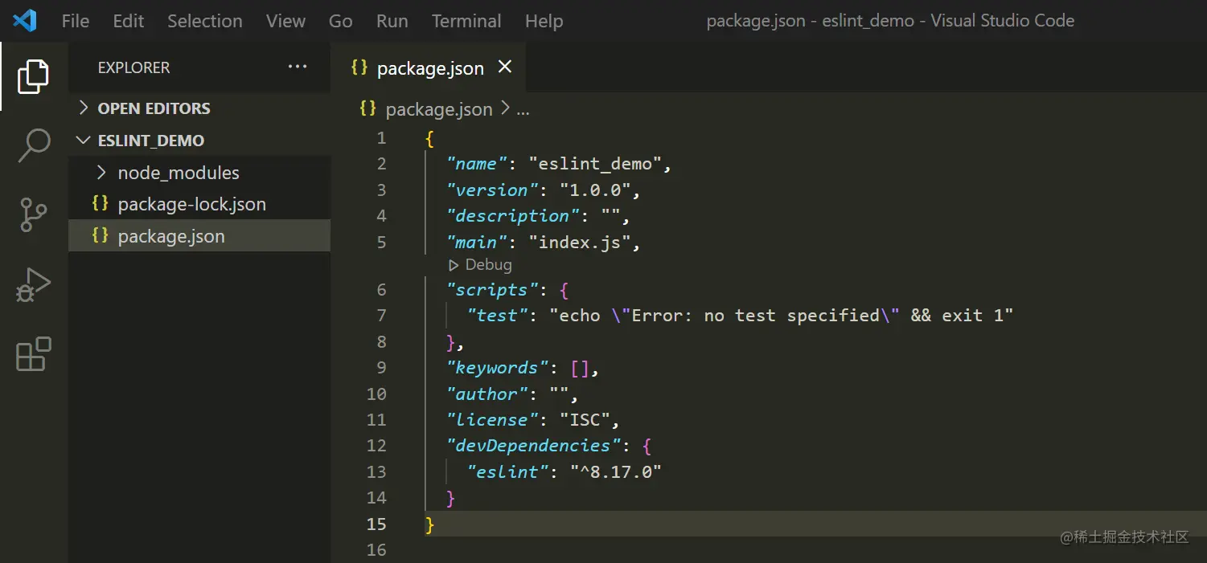Click the echo error script string
Image resolution: width=1207 pixels, height=563 pixels.
coord(781,316)
